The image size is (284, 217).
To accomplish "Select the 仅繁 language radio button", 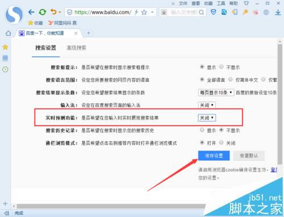I will point(264,80).
